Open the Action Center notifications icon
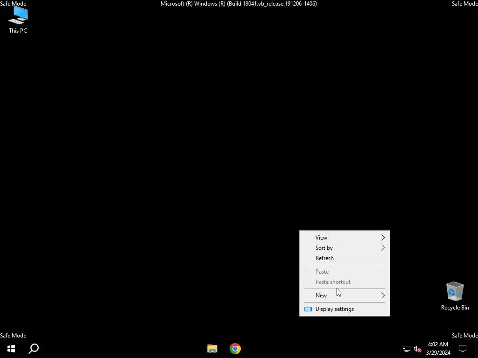 click(x=463, y=349)
